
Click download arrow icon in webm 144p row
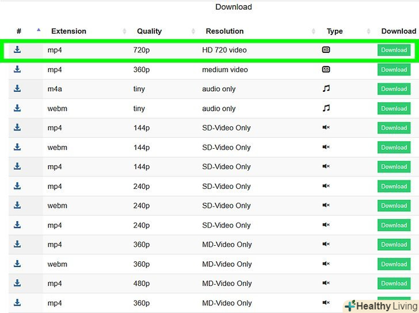[x=17, y=147]
